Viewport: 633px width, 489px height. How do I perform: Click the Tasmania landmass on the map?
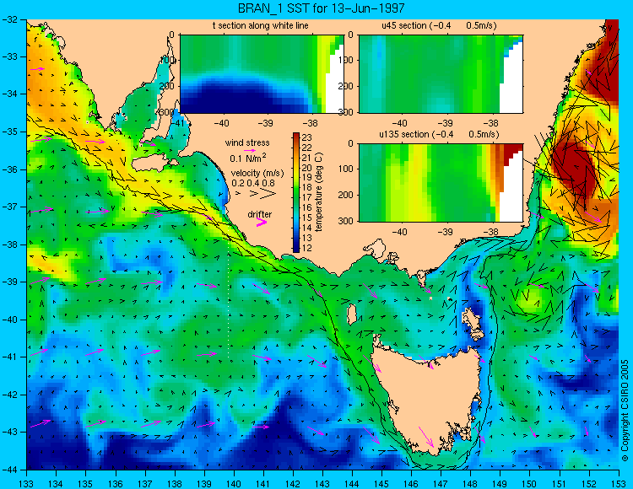pos(428,399)
